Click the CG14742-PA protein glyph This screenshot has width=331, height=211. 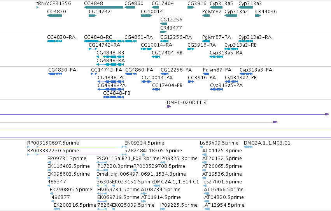point(94,74)
